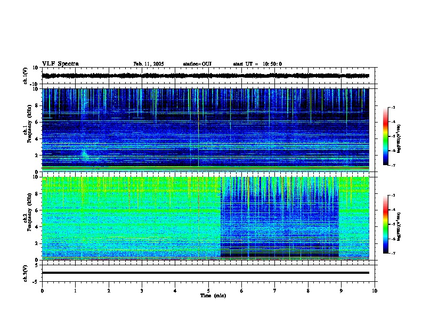This screenshot has height=326, width=422.
Task: Click time axis tick label '10'
Action: [x=375, y=290]
